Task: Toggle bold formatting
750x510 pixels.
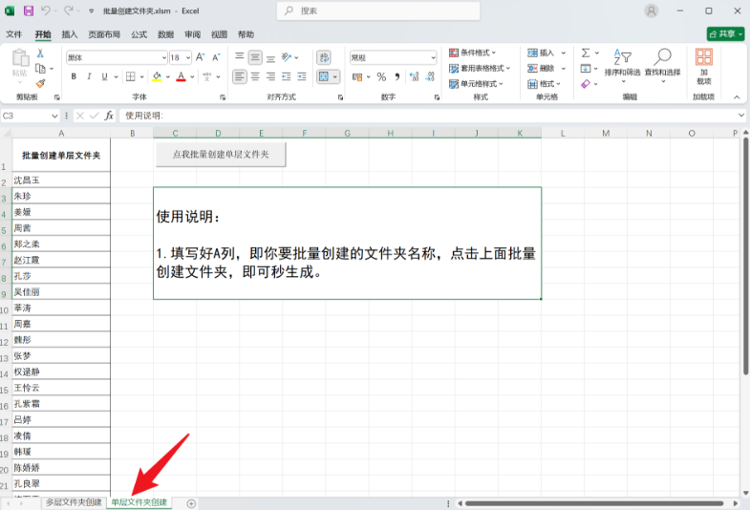Action: [74, 76]
